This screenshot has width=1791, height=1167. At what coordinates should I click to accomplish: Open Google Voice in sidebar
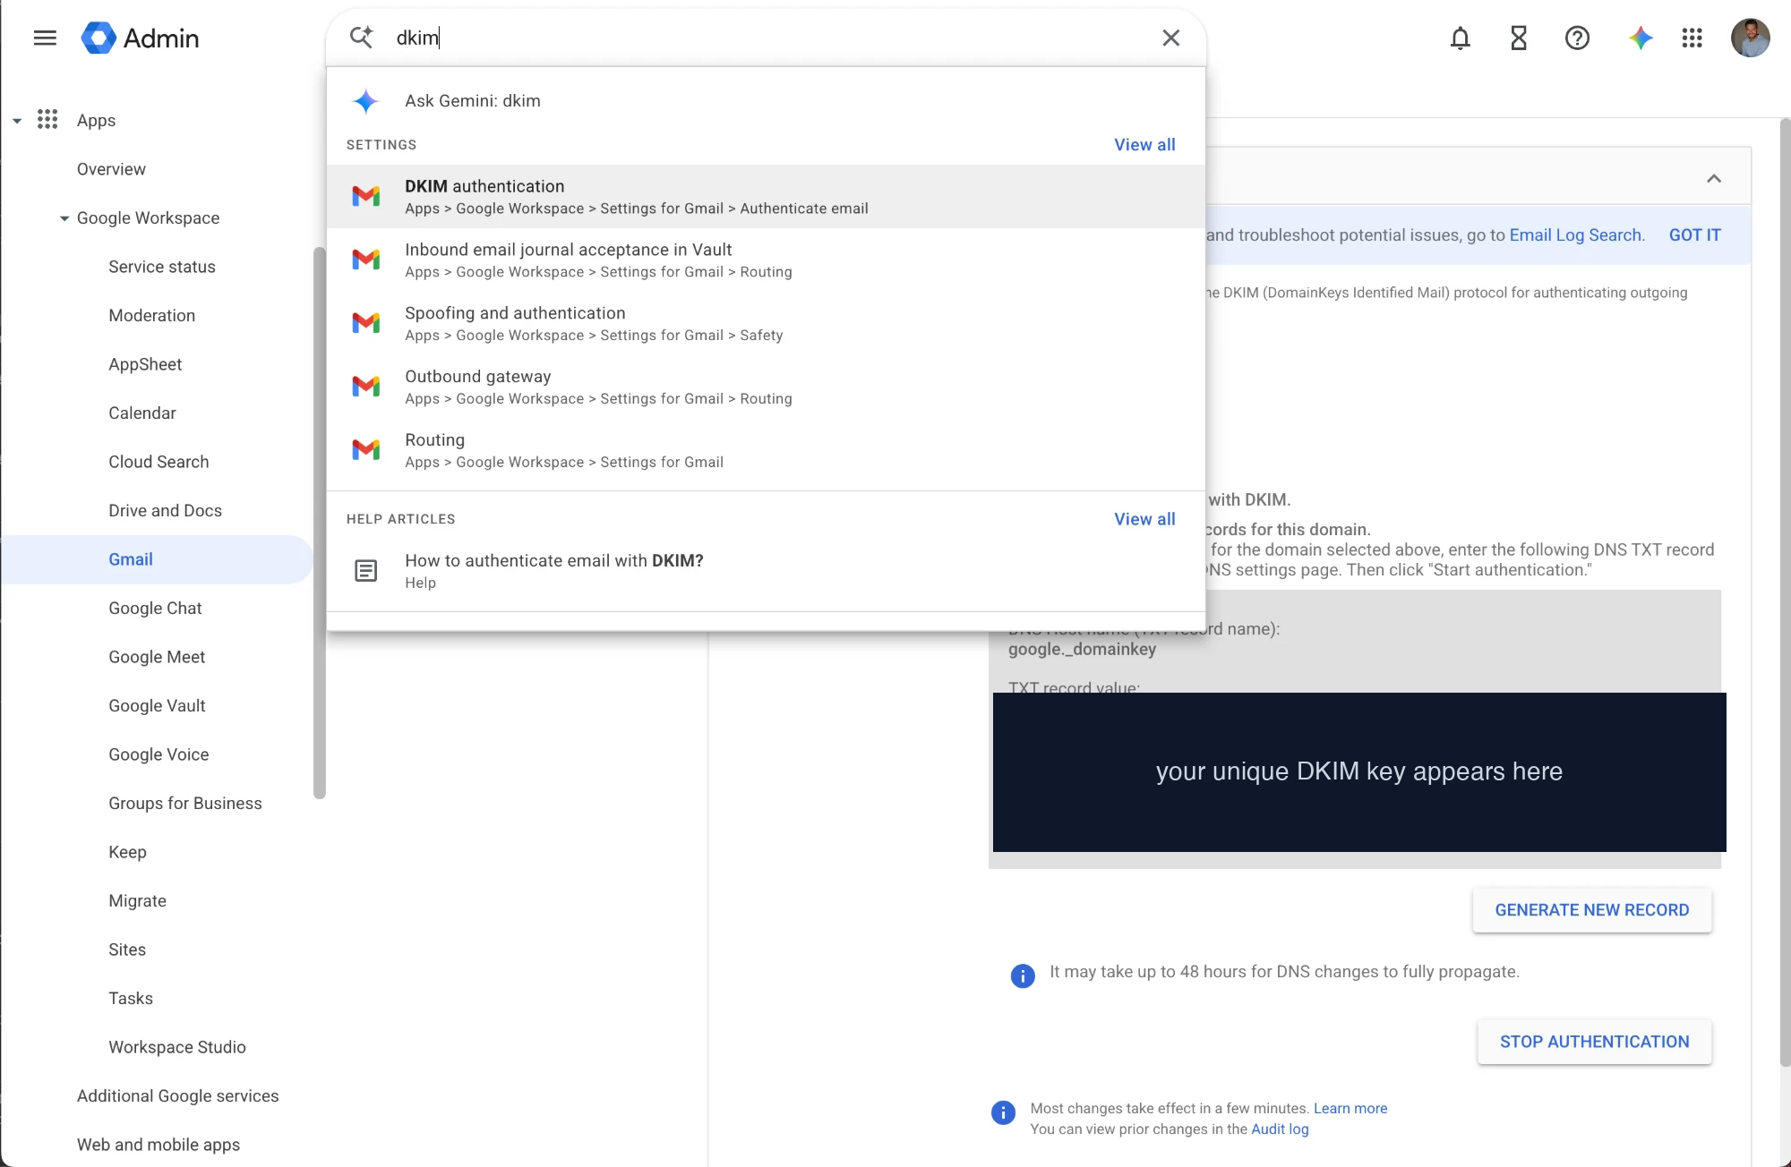159,754
